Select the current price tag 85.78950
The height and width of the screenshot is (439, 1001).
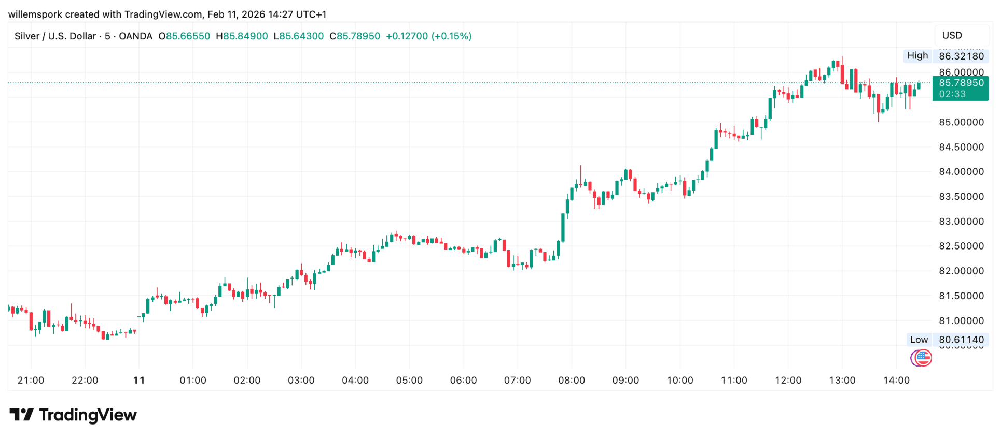pyautogui.click(x=961, y=83)
